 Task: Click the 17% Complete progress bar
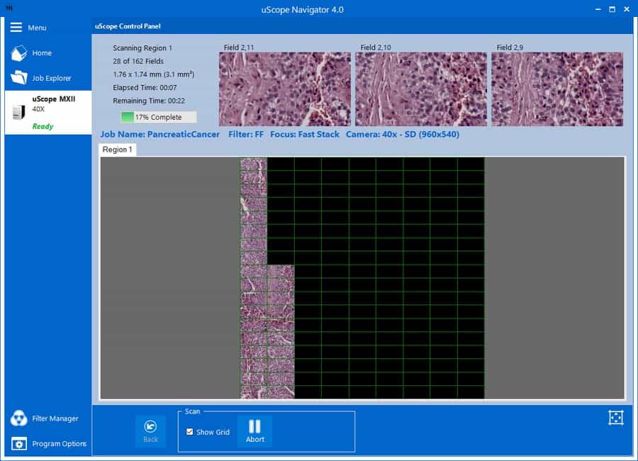click(158, 118)
